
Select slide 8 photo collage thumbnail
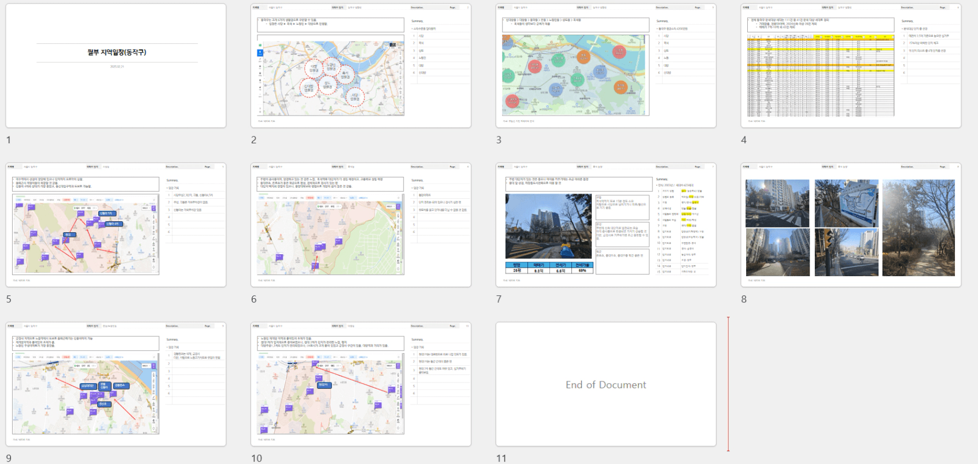(850, 225)
